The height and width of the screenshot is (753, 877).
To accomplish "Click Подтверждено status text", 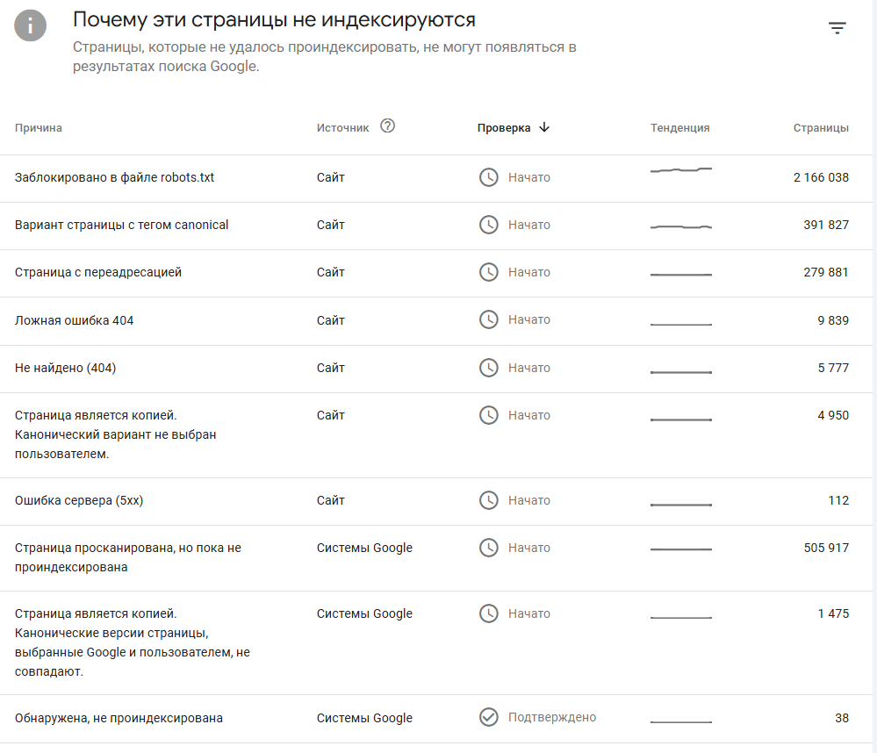I will click(552, 717).
